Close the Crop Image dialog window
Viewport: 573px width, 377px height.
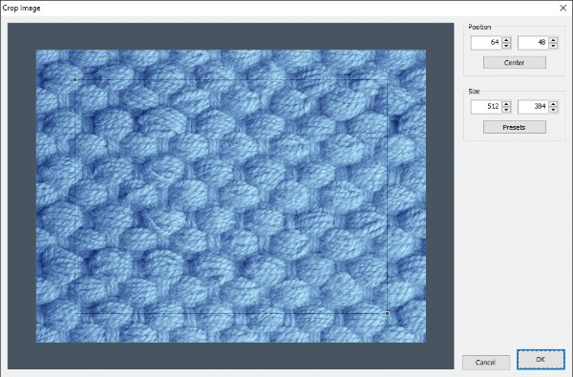point(563,8)
